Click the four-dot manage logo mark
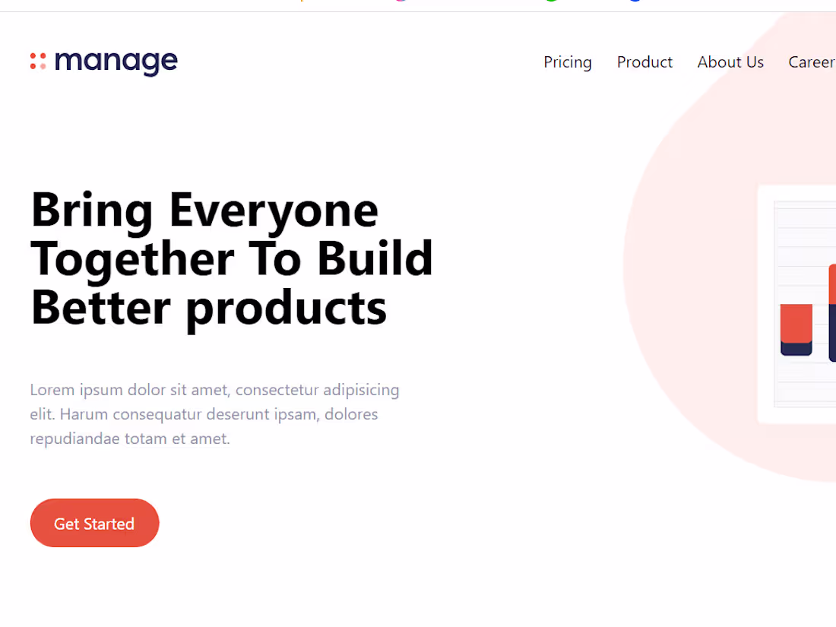 40,61
